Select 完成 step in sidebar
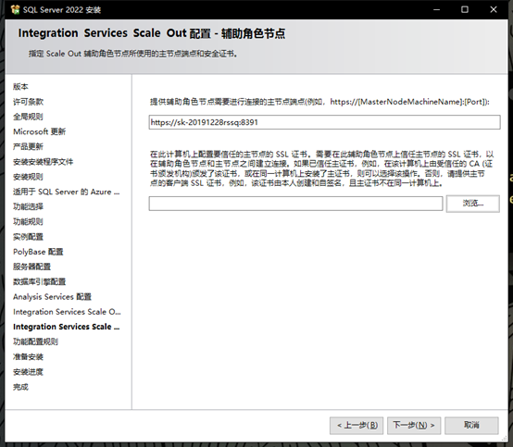The width and height of the screenshot is (513, 447). pyautogui.click(x=20, y=387)
